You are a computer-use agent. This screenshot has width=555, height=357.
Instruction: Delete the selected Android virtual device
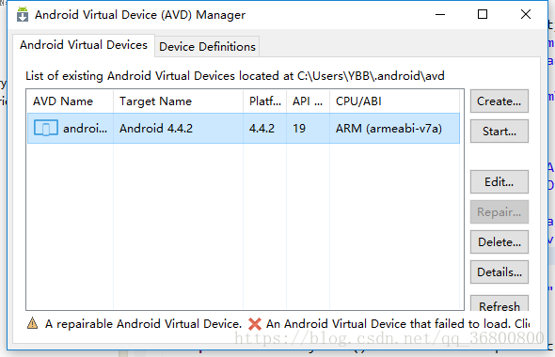[499, 241]
